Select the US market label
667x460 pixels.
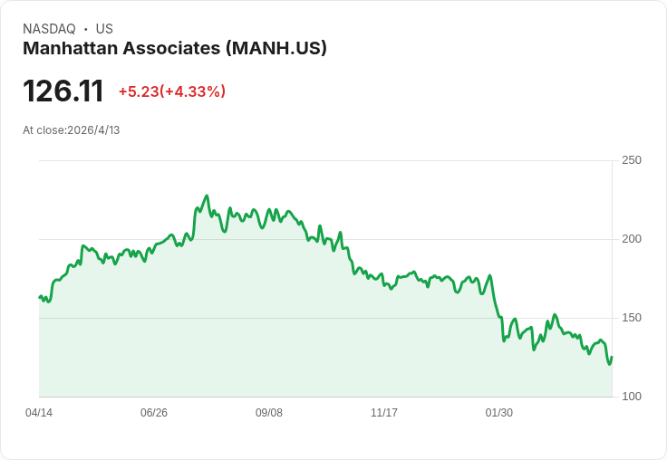click(104, 29)
